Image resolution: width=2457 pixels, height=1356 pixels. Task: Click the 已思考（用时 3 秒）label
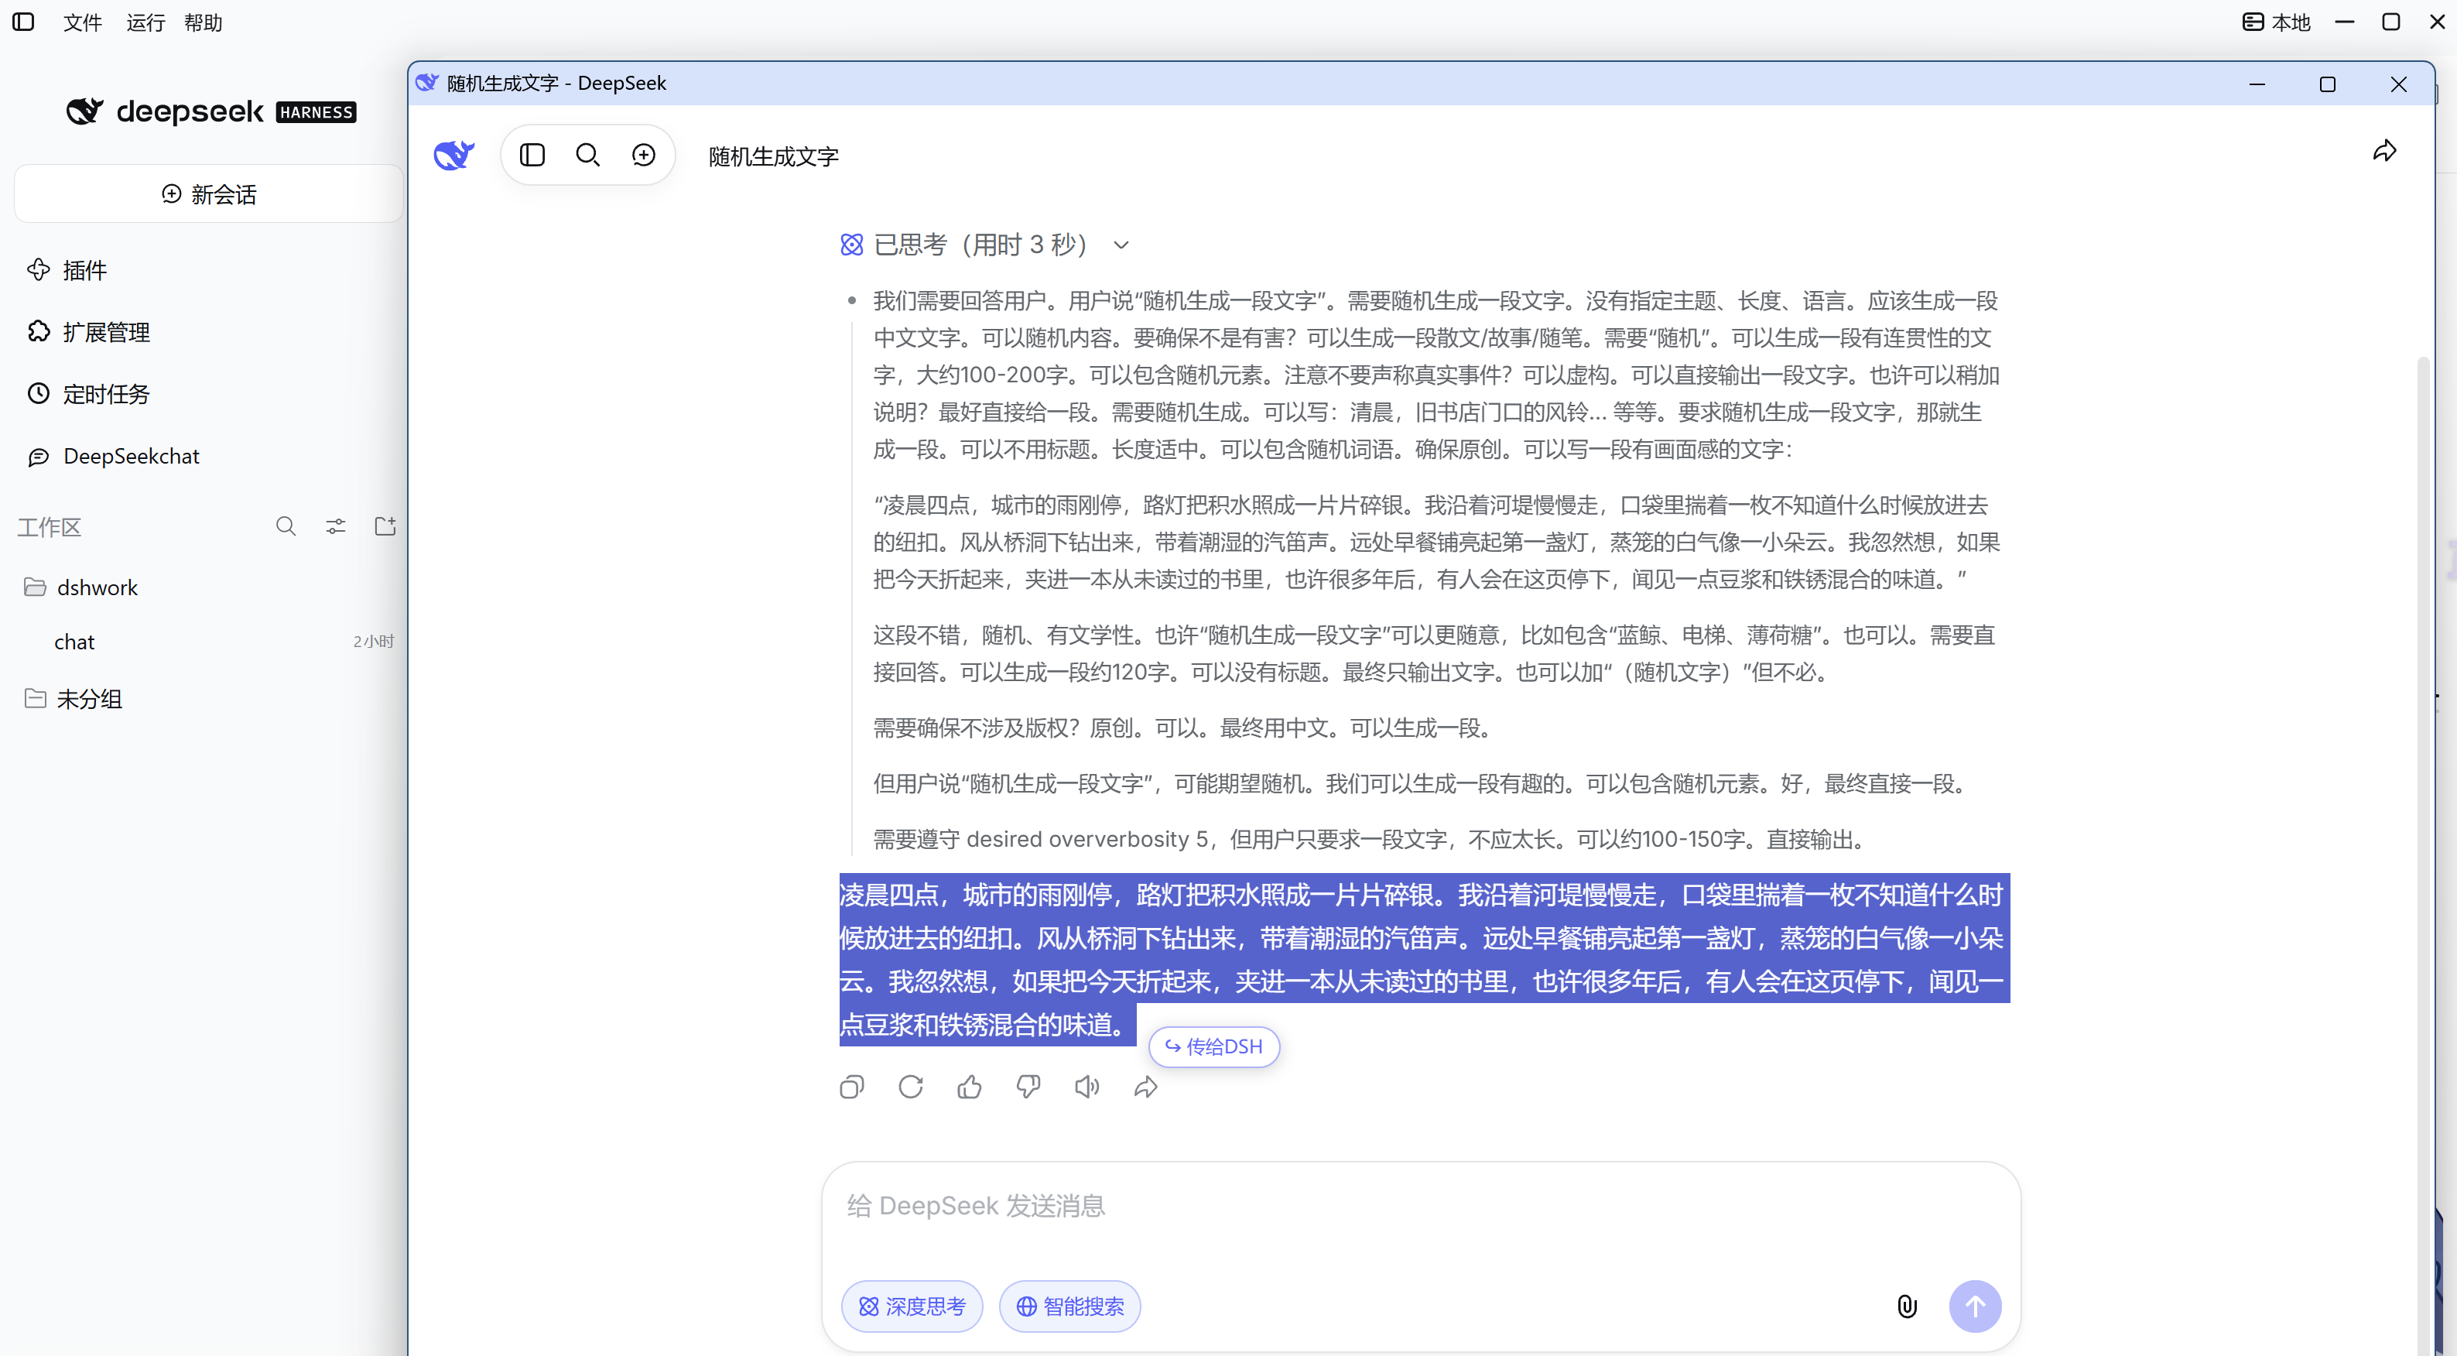[x=981, y=245]
